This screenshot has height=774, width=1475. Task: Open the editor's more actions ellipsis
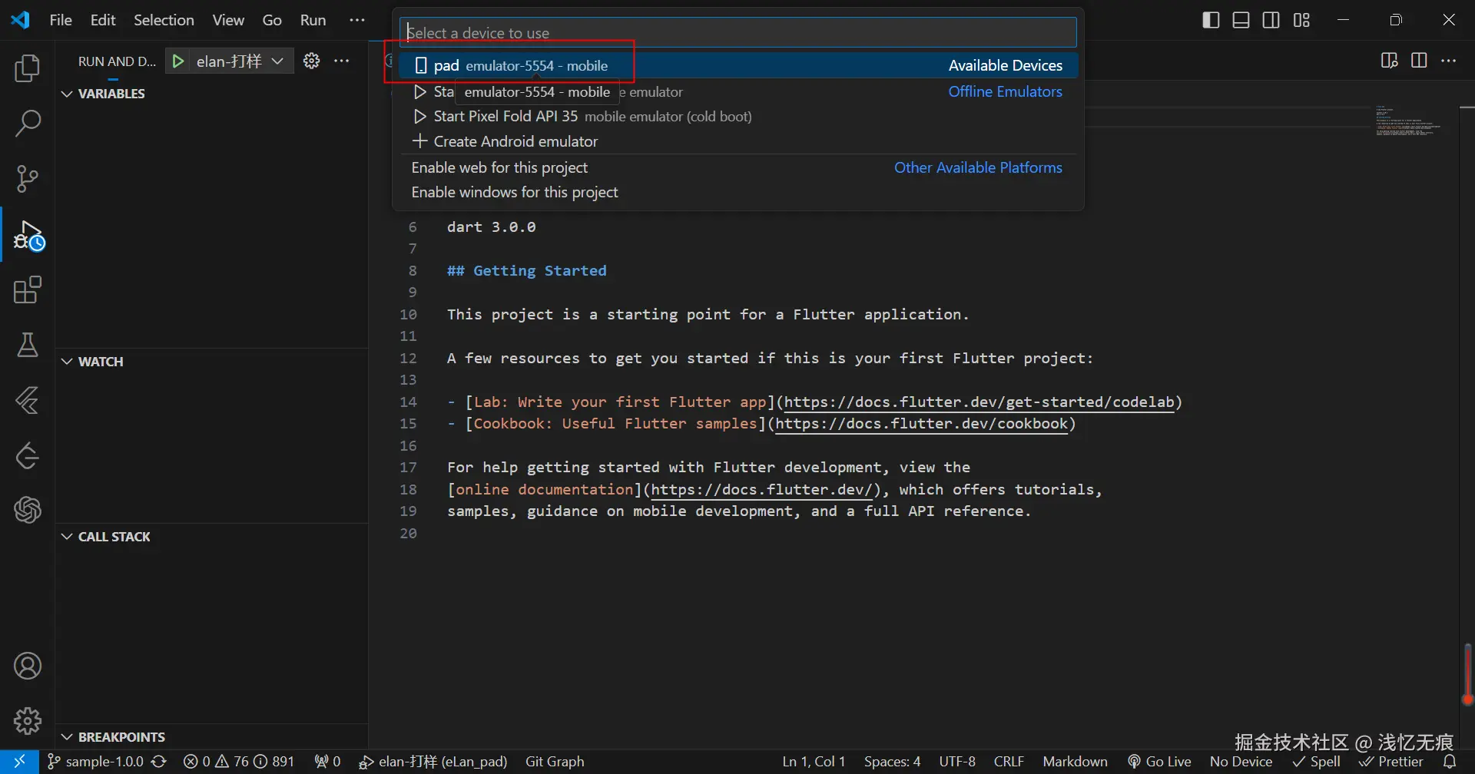(1449, 61)
